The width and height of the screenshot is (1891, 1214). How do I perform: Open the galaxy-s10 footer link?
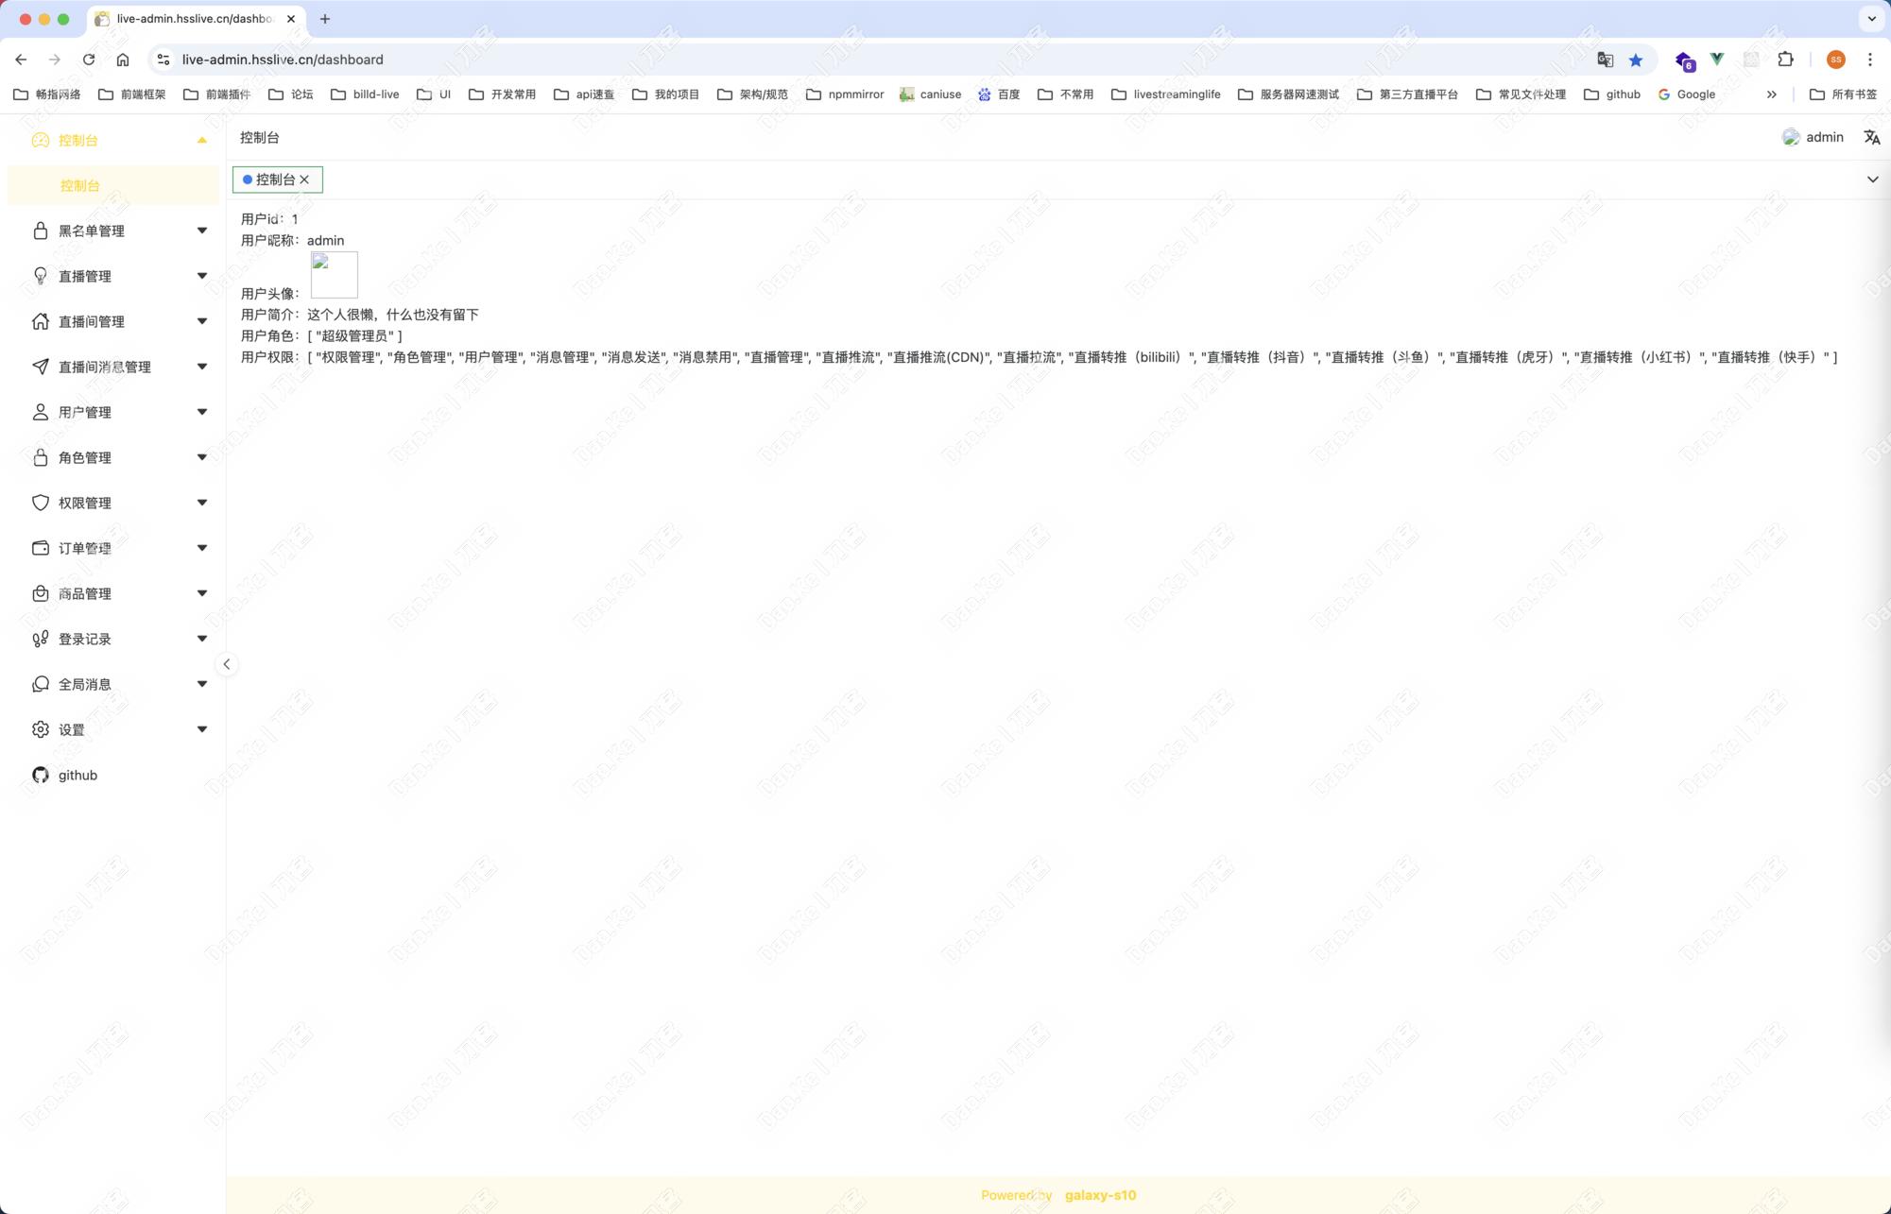[x=1100, y=1195]
